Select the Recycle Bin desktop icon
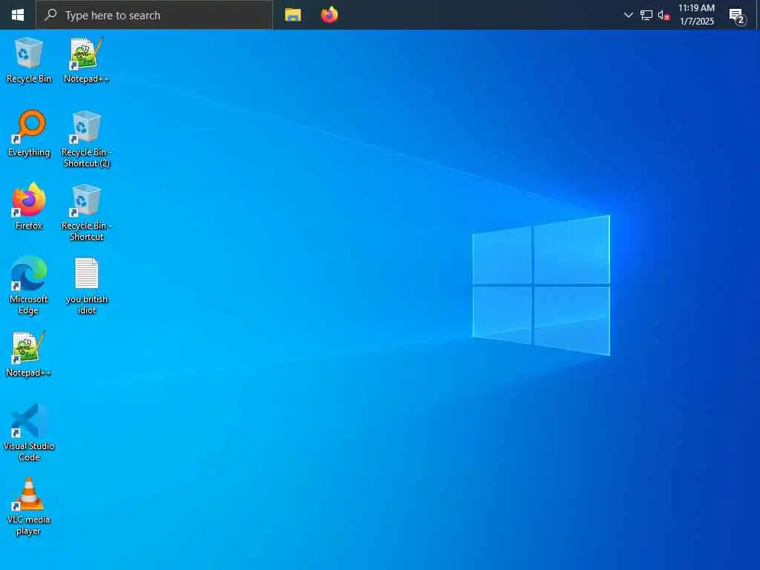 29,60
